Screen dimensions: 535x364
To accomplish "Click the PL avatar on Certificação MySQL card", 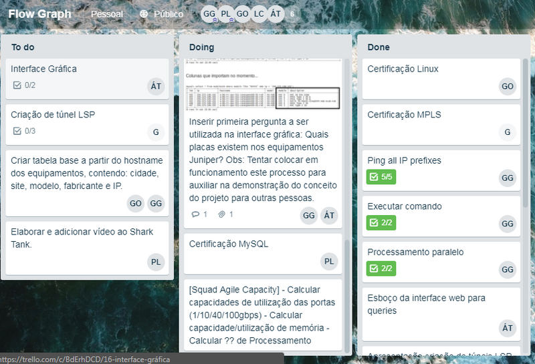I will pos(329,261).
